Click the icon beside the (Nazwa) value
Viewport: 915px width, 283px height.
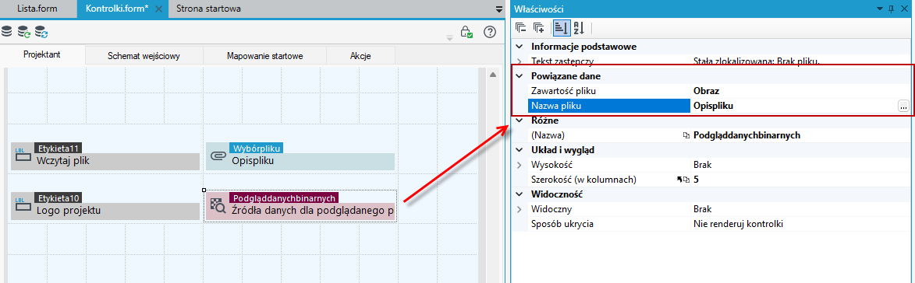(x=686, y=135)
